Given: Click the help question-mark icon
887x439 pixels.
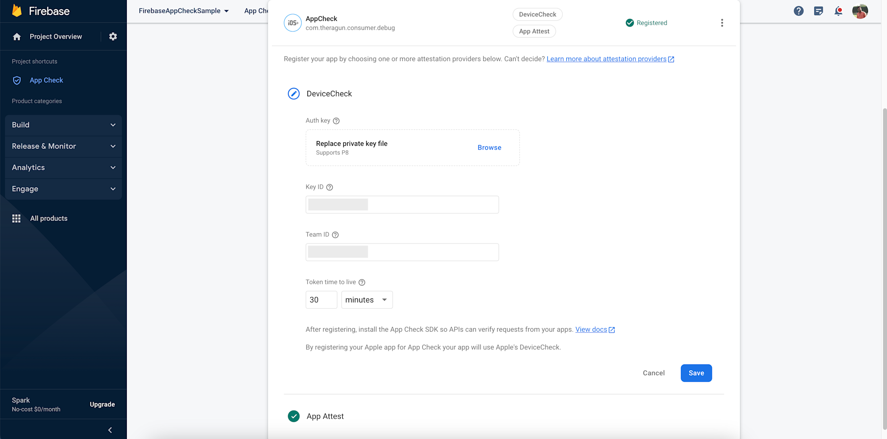Looking at the screenshot, I should coord(799,11).
